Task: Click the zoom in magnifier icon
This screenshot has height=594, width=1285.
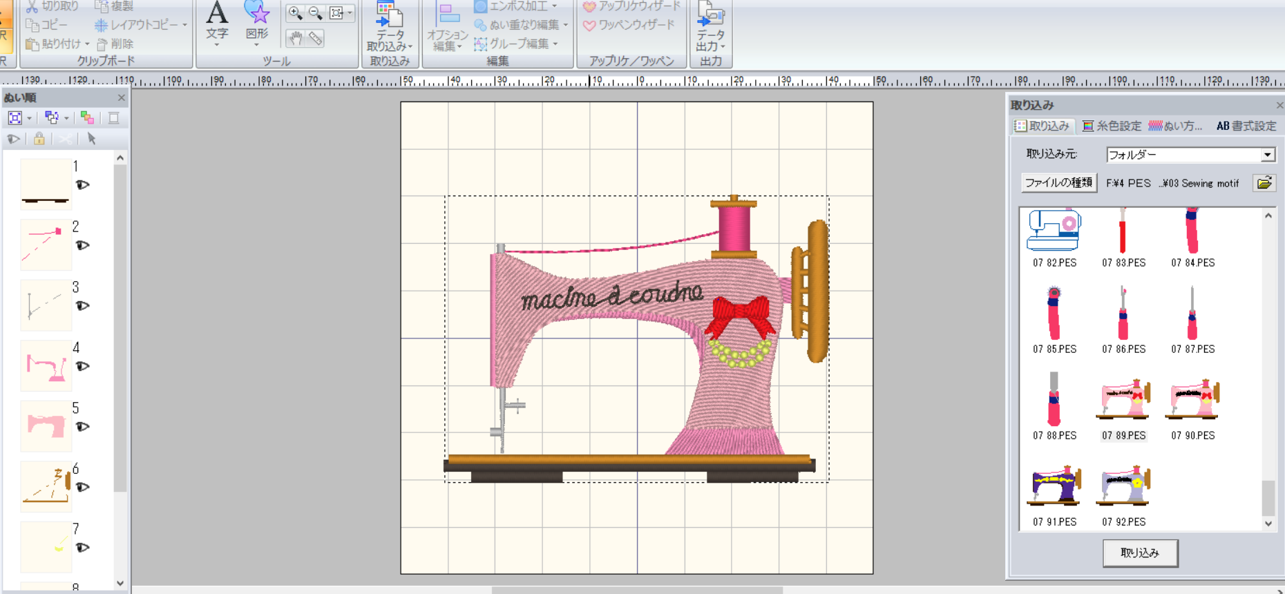Action: click(x=295, y=12)
